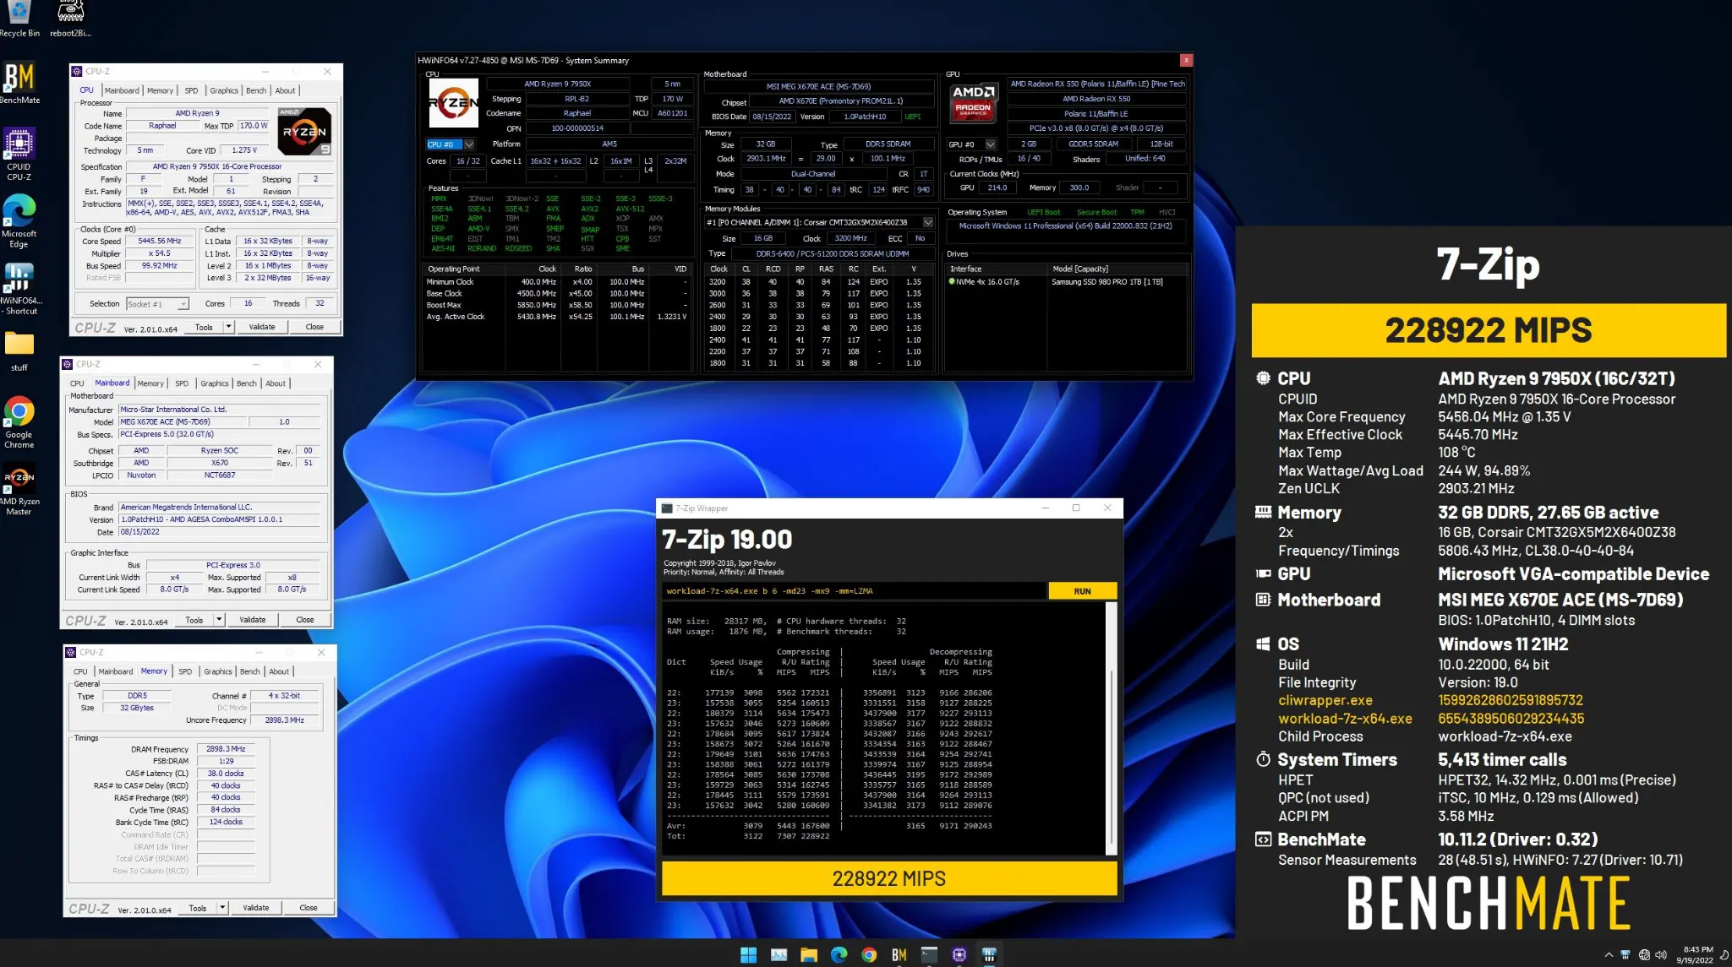1732x967 pixels.
Task: Open the Windows Start button
Action: pos(748,954)
